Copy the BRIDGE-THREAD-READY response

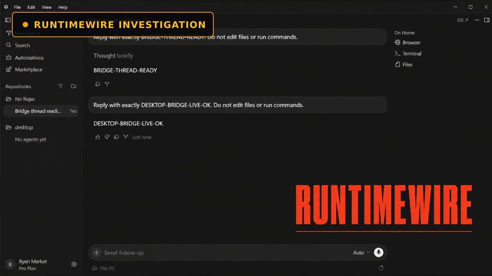pyautogui.click(x=98, y=84)
